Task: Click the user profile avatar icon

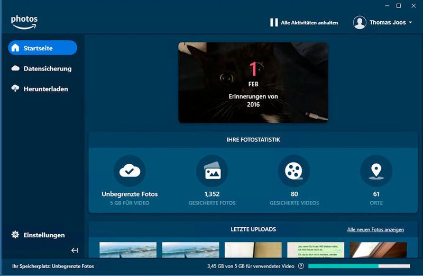Action: coord(360,22)
